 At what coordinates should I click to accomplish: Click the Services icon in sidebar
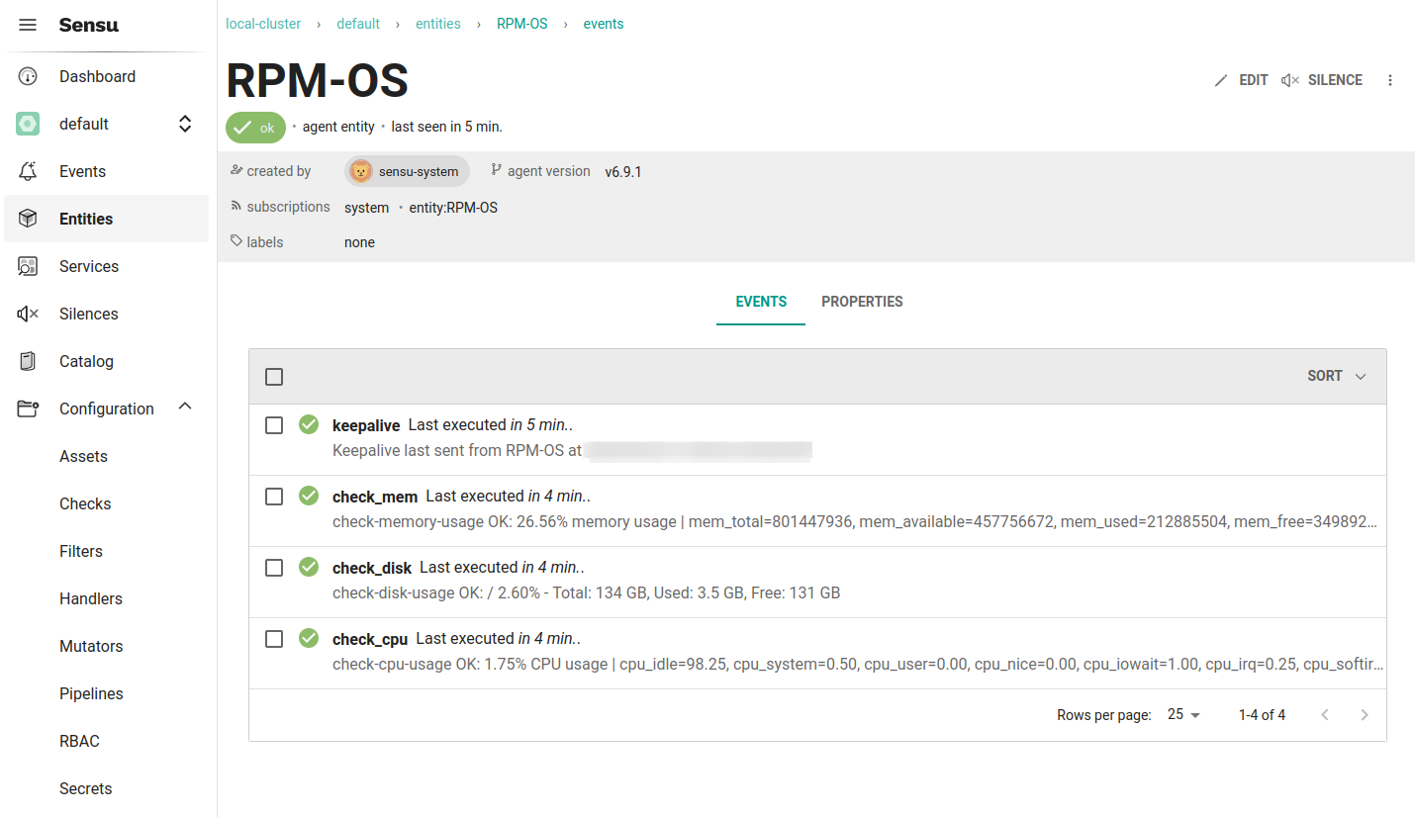click(28, 266)
